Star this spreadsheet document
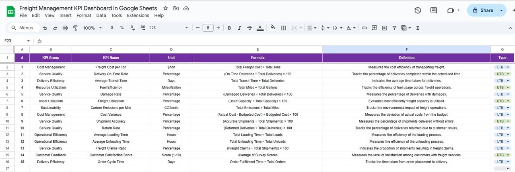Image resolution: width=515 pixels, height=172 pixels. [166, 8]
